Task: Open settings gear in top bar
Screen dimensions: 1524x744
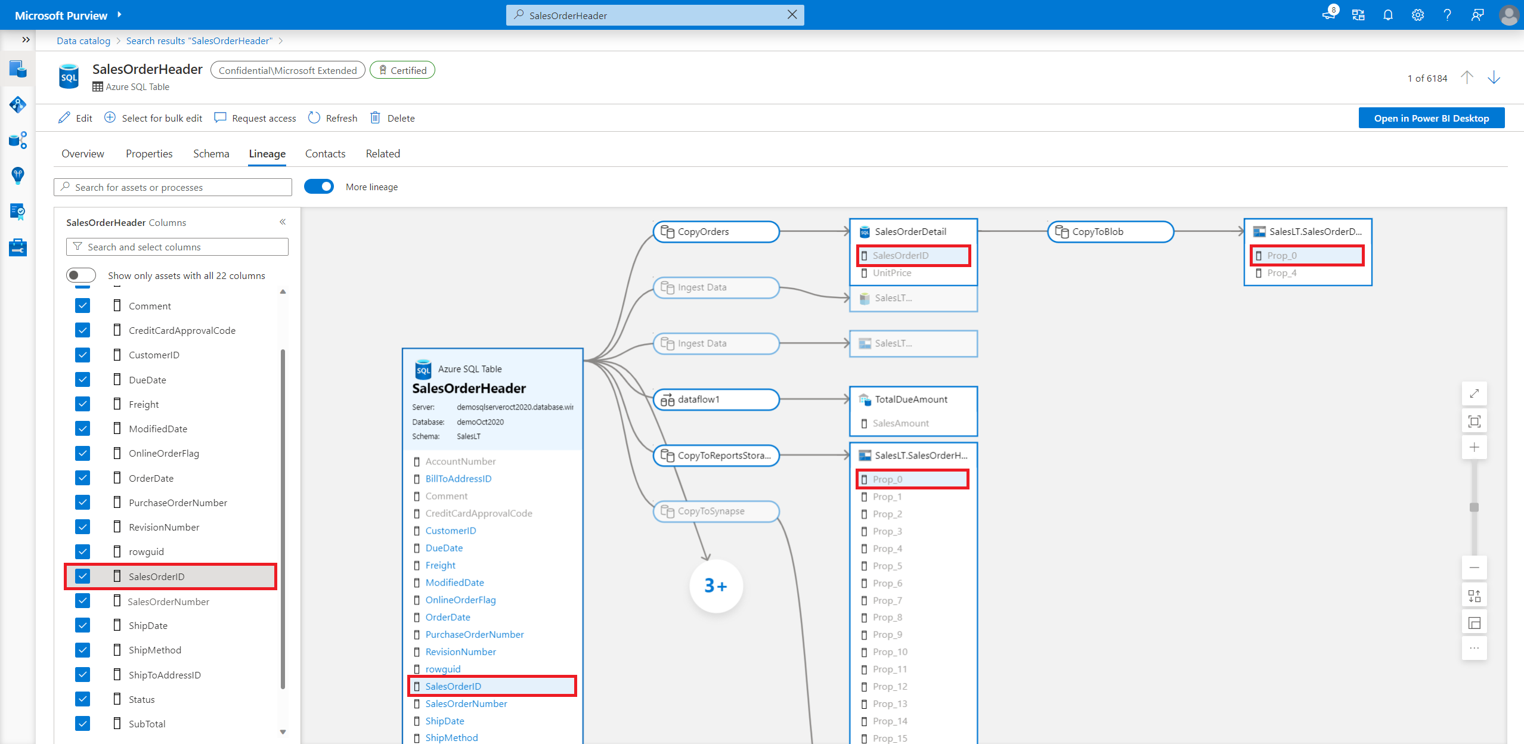Action: (1418, 15)
